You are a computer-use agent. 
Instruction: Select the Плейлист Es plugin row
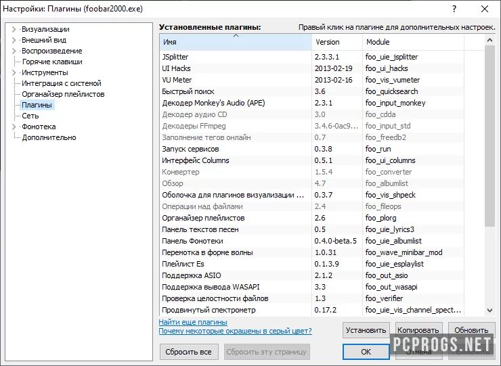click(311, 264)
